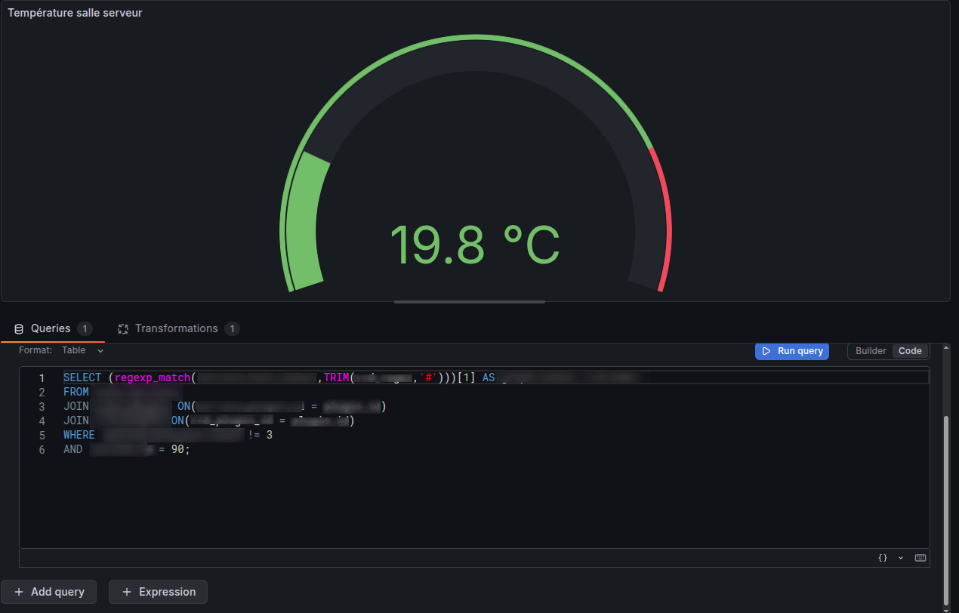Click the 19.8 °C gauge value
959x613 pixels.
pyautogui.click(x=474, y=244)
